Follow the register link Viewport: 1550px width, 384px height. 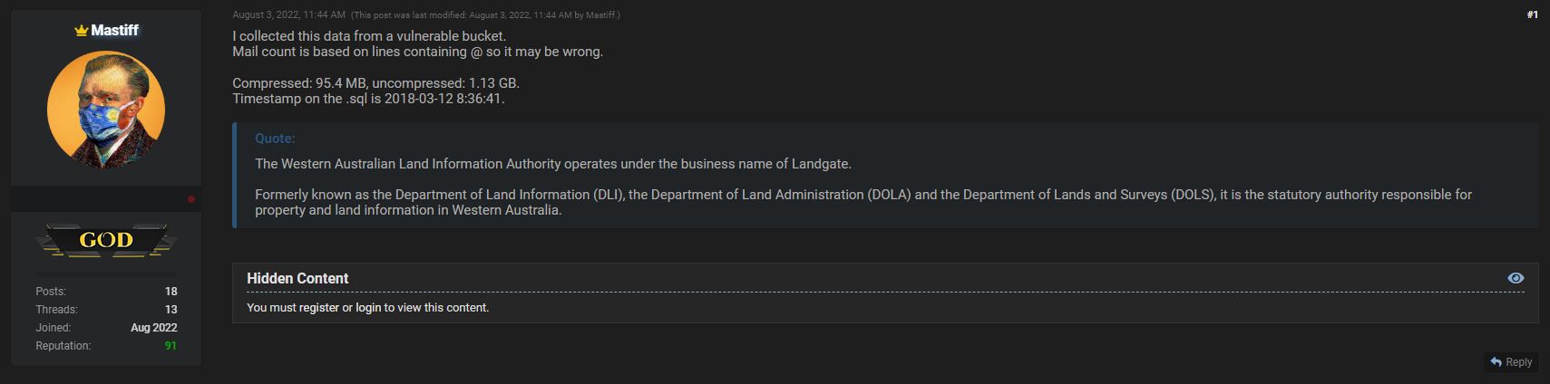point(319,308)
